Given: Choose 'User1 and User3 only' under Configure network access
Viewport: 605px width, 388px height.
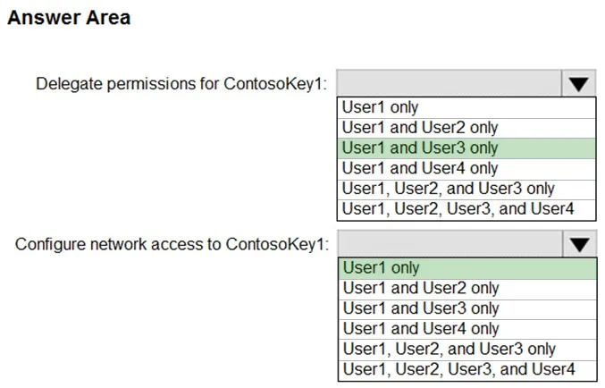Looking at the screenshot, I should pyautogui.click(x=467, y=308).
